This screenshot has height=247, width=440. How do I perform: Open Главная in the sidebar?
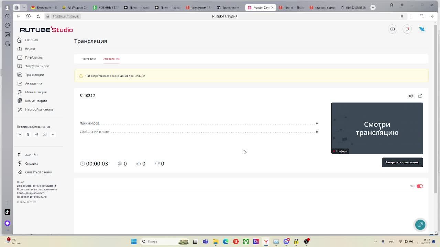[28, 40]
